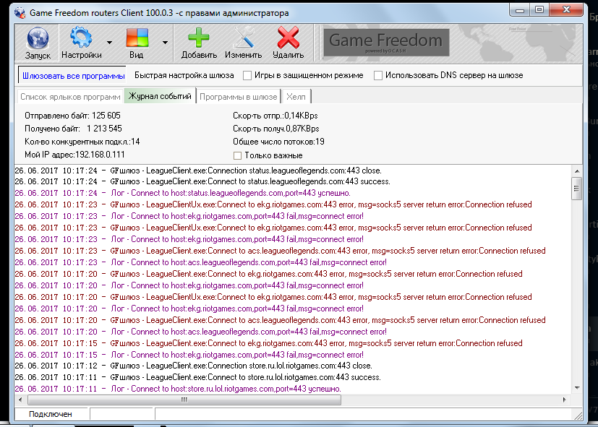Open Настройки gear settings icon
This screenshot has width=598, height=427.
pos(81,38)
